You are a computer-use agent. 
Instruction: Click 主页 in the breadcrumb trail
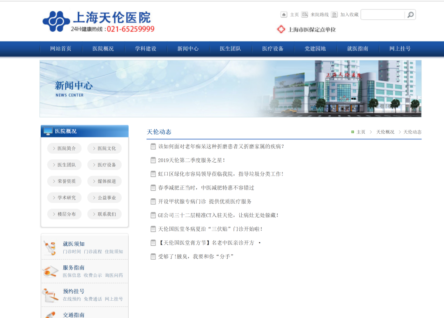click(x=360, y=132)
